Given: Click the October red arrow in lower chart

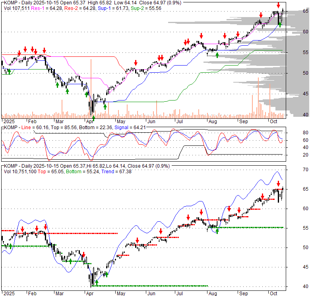Looking at the screenshot, I should click(x=278, y=184).
